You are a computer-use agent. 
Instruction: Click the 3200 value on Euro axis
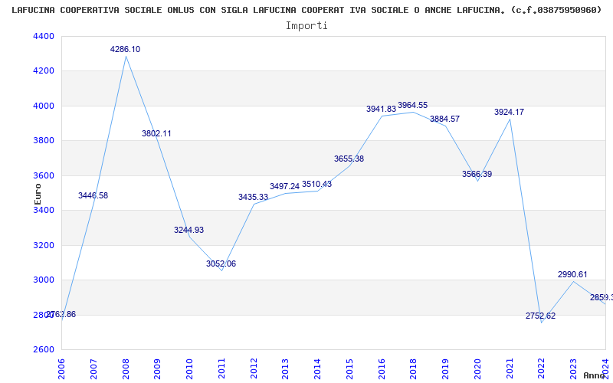click(x=44, y=245)
